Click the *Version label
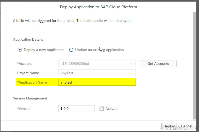The height and width of the screenshot is (132, 199). [24, 109]
